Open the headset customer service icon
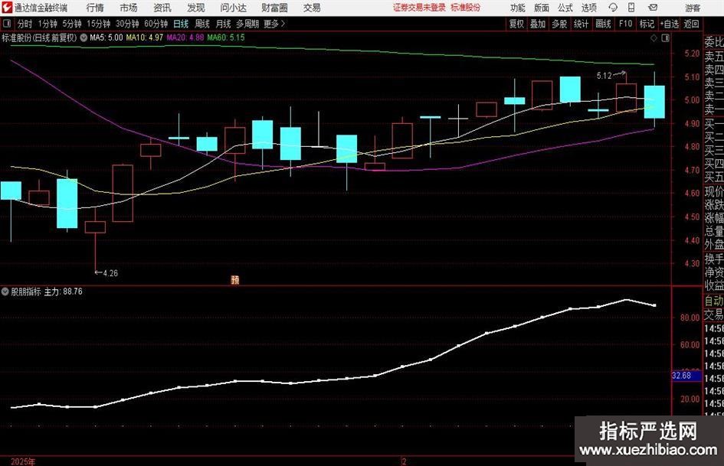The width and height of the screenshot is (724, 466). pyautogui.click(x=613, y=8)
